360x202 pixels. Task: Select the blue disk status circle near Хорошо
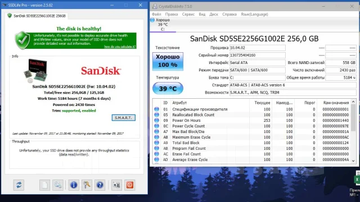[x=152, y=20]
